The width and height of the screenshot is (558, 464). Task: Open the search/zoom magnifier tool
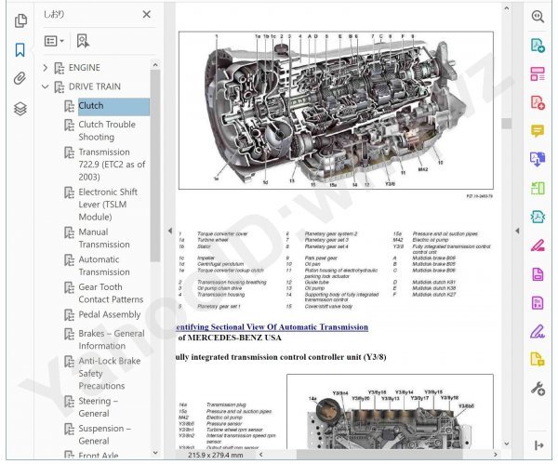(538, 17)
